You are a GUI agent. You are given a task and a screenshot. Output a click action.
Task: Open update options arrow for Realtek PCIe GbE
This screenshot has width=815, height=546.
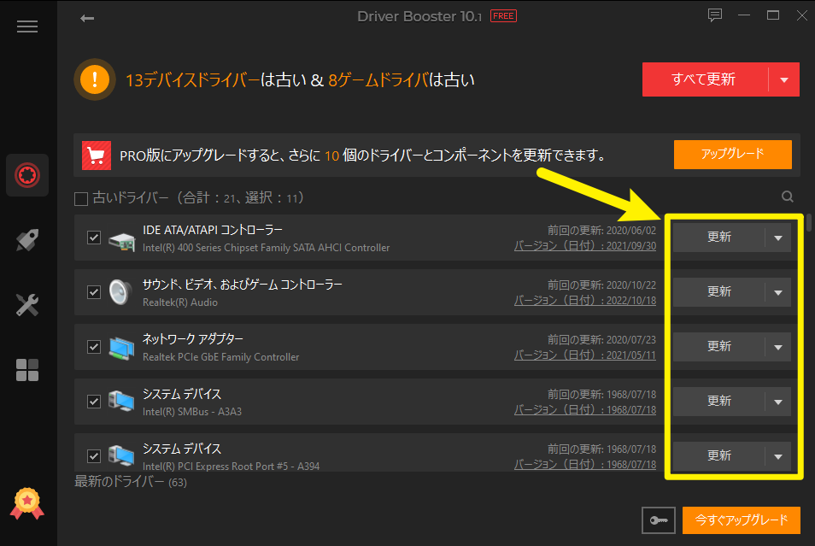pyautogui.click(x=778, y=347)
